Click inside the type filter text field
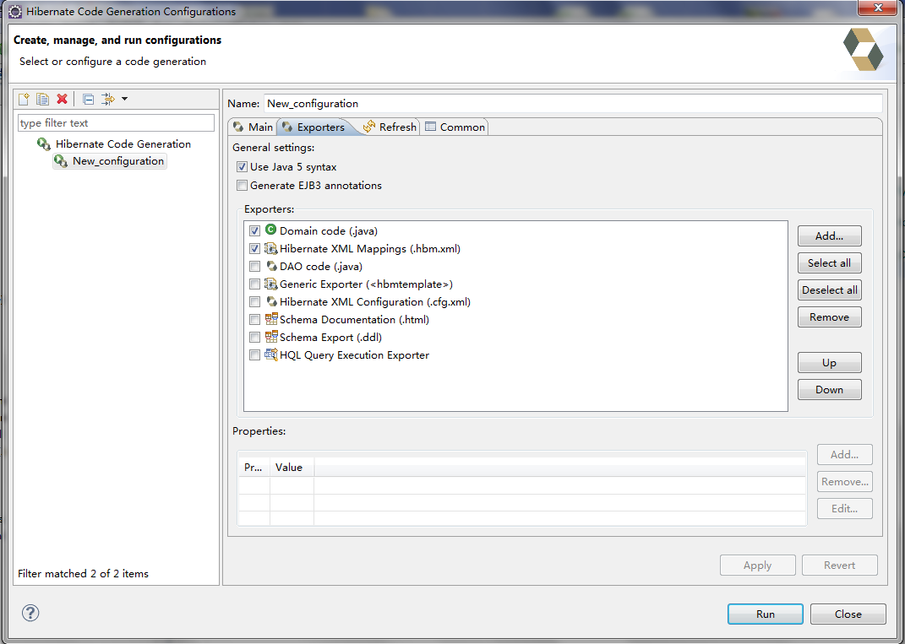This screenshot has height=644, width=905. [115, 122]
